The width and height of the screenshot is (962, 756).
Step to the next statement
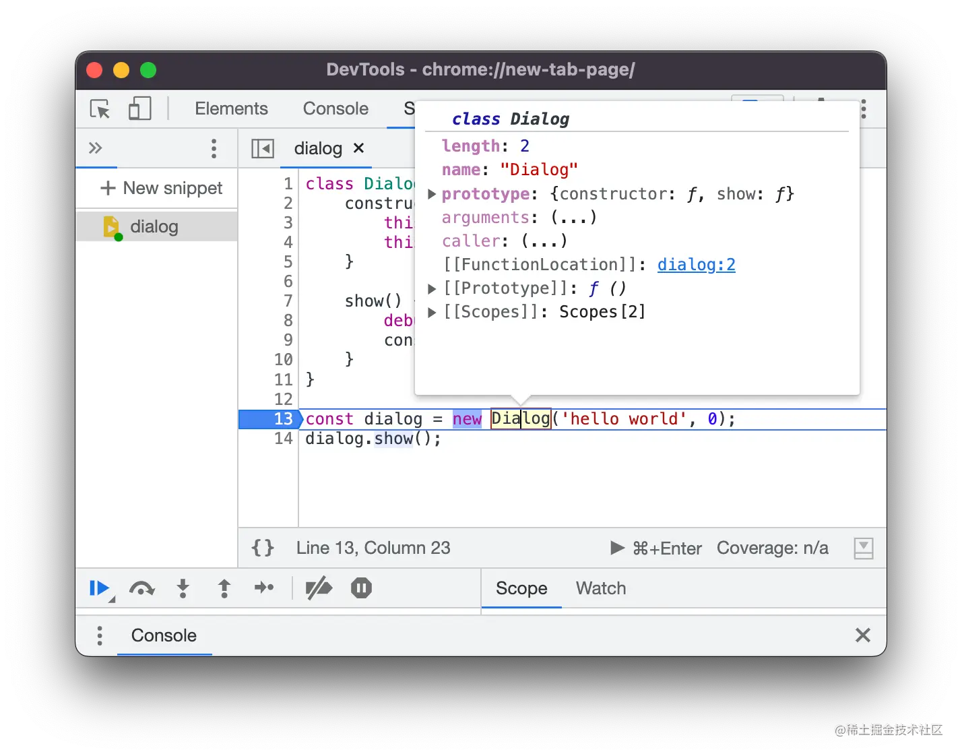tap(264, 588)
